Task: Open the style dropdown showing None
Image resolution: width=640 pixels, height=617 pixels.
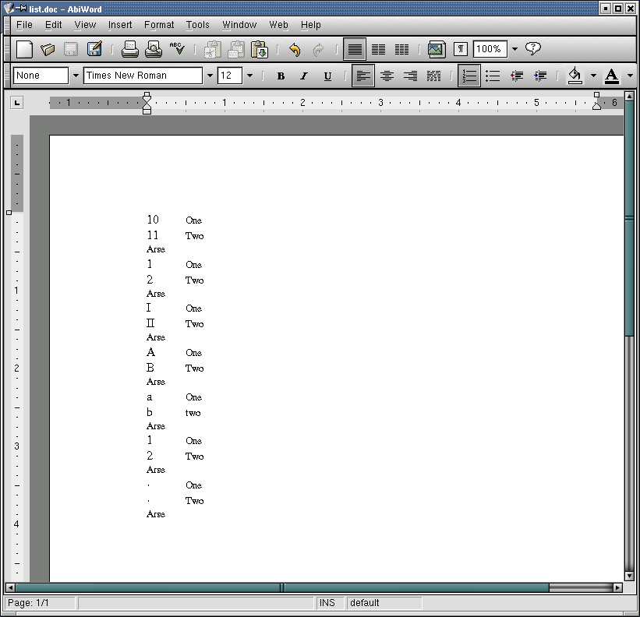Action: tap(76, 76)
